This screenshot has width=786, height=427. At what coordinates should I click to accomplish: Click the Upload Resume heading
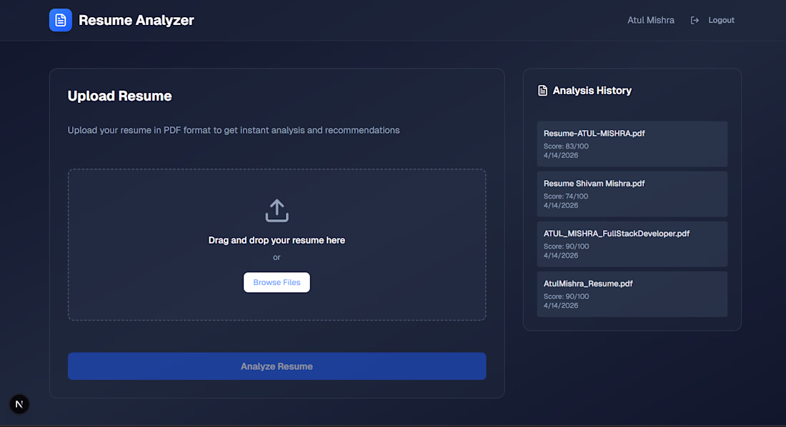click(120, 96)
